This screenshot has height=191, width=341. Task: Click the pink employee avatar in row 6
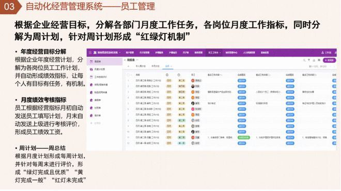[x=193, y=109]
